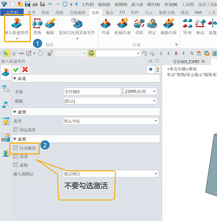The width and height of the screenshot is (217, 221).
Task: Click the Undo arrow icon
Action: 50,4
